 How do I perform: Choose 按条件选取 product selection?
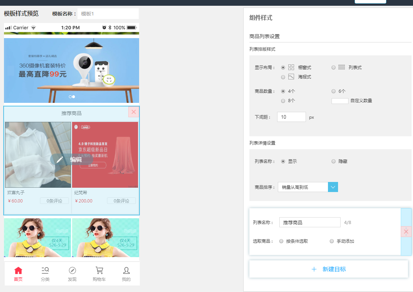[281, 241]
